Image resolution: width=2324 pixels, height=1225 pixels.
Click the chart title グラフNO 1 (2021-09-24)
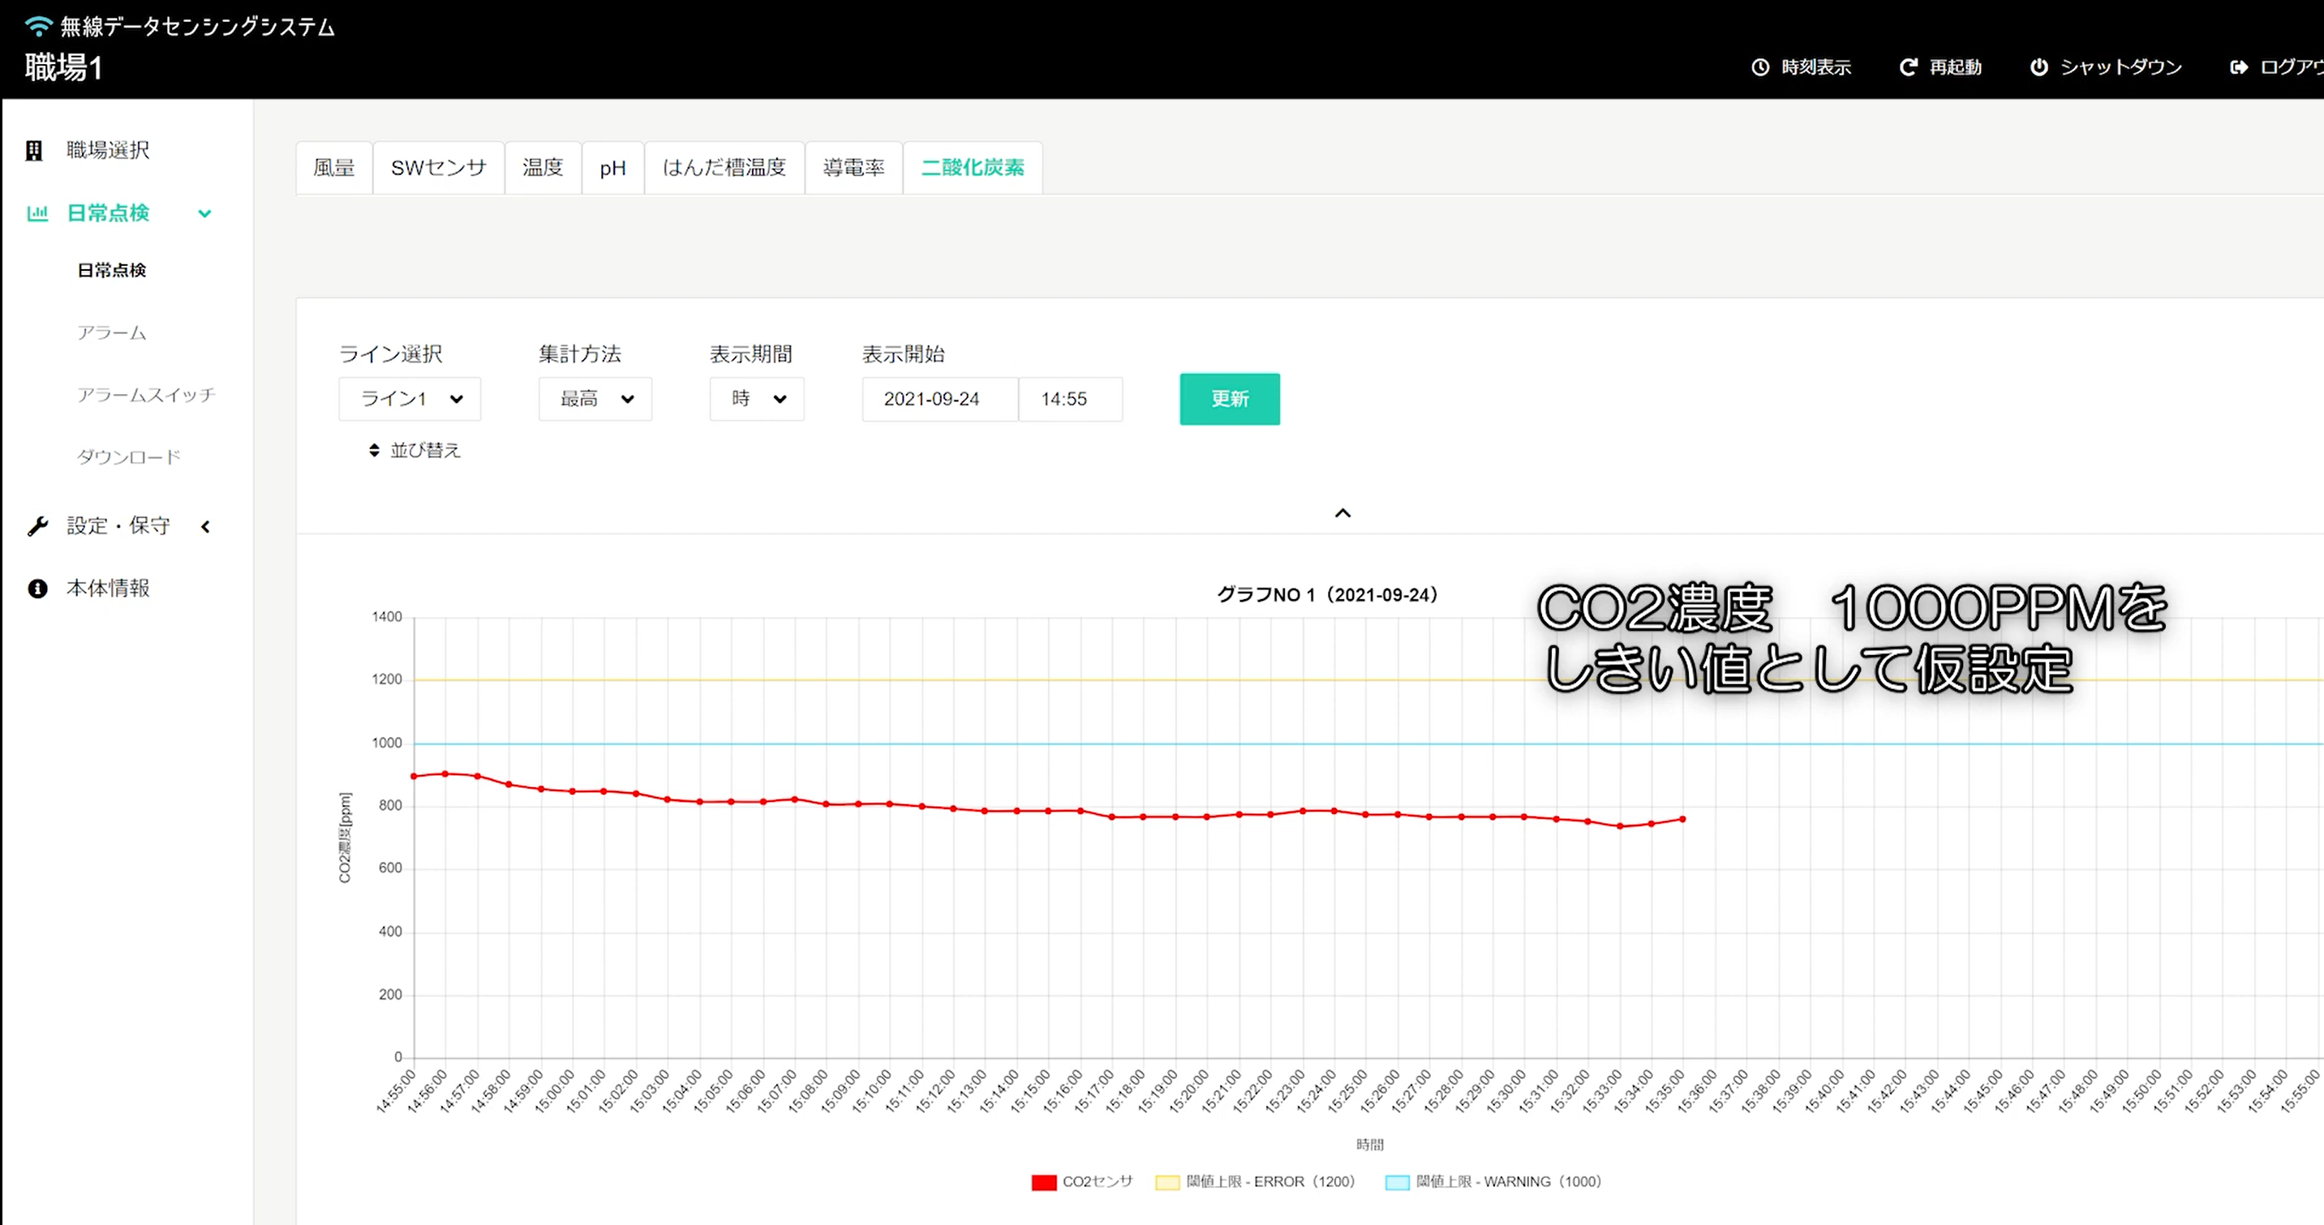point(1327,595)
